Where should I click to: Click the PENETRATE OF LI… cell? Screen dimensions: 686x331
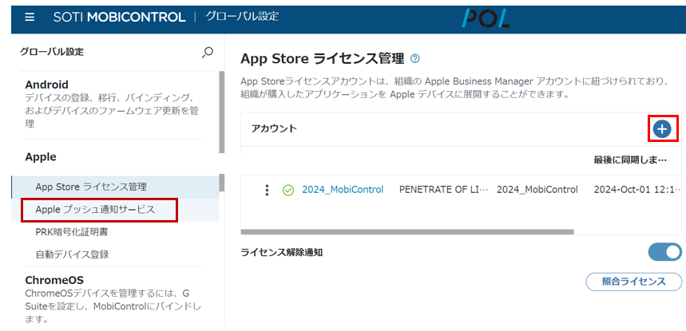tap(444, 190)
